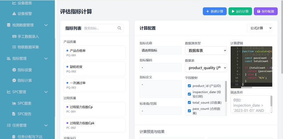This screenshot has width=283, height=139.
Task: Click the 检测数据管理 database icon
Action: [x=8, y=25]
